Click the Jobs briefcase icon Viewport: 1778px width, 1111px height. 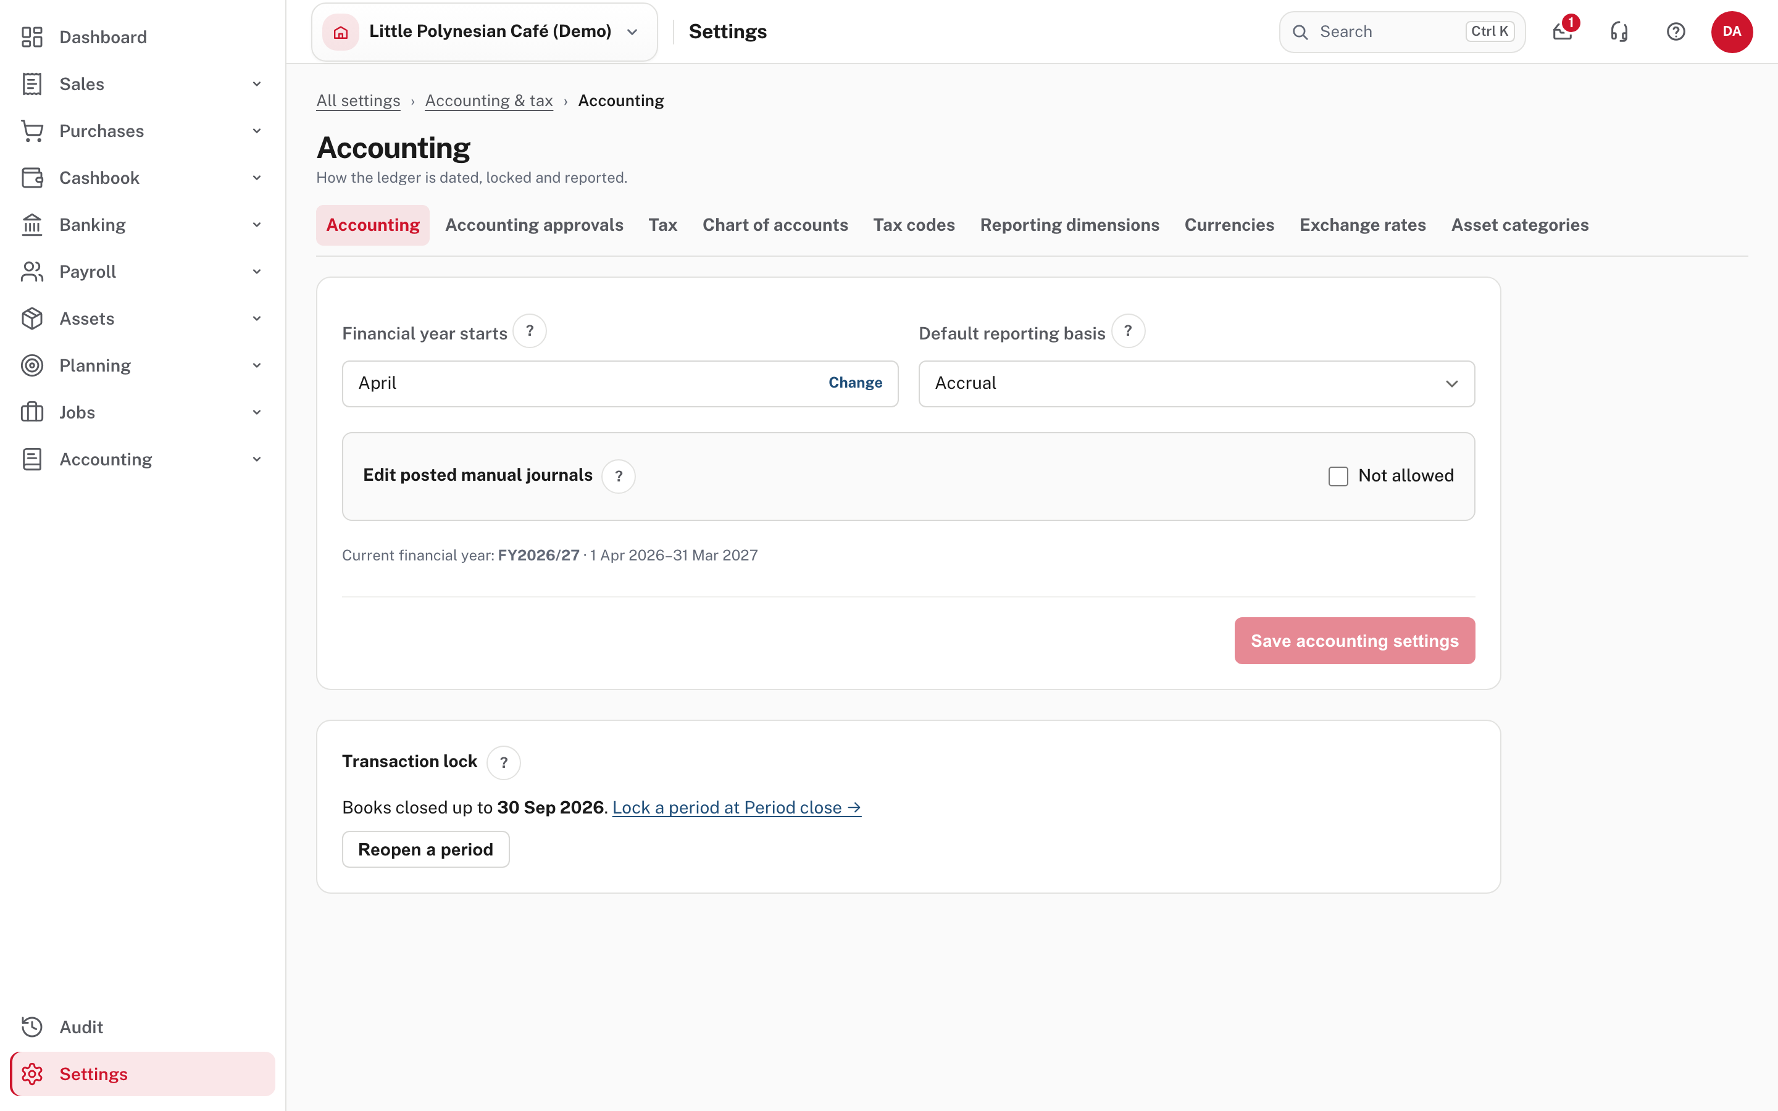point(31,412)
